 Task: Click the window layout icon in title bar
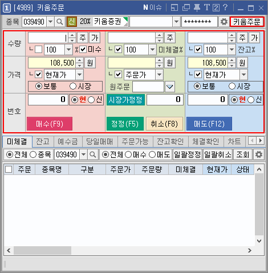[x=174, y=8]
